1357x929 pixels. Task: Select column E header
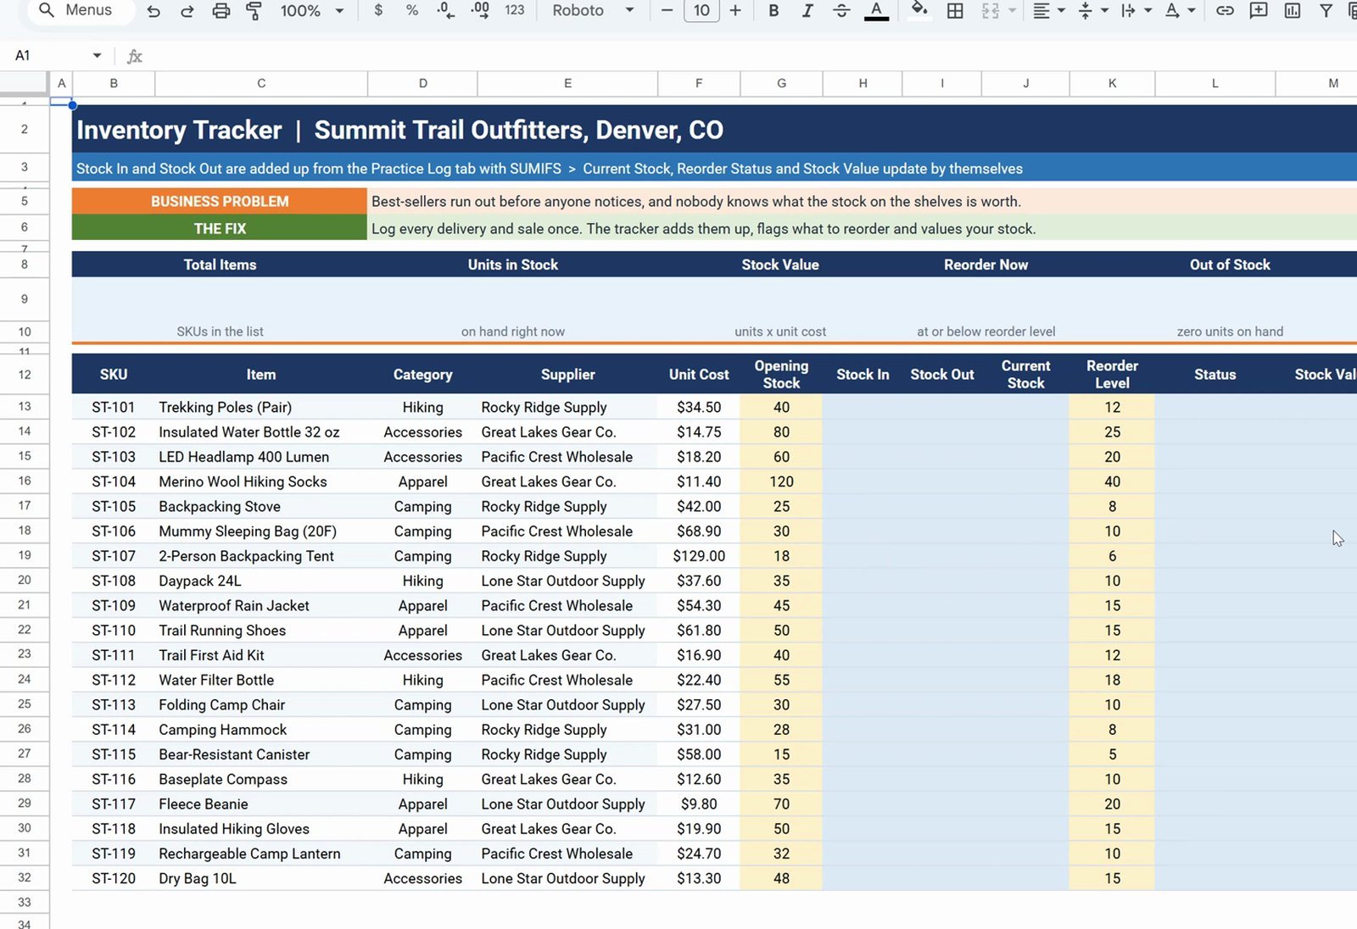[x=567, y=83]
